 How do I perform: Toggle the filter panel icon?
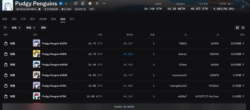[x=5, y=28]
